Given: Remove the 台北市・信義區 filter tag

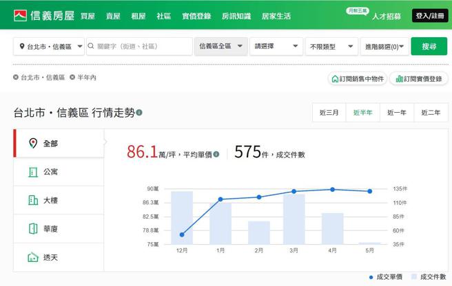Looking at the screenshot, I should point(16,77).
